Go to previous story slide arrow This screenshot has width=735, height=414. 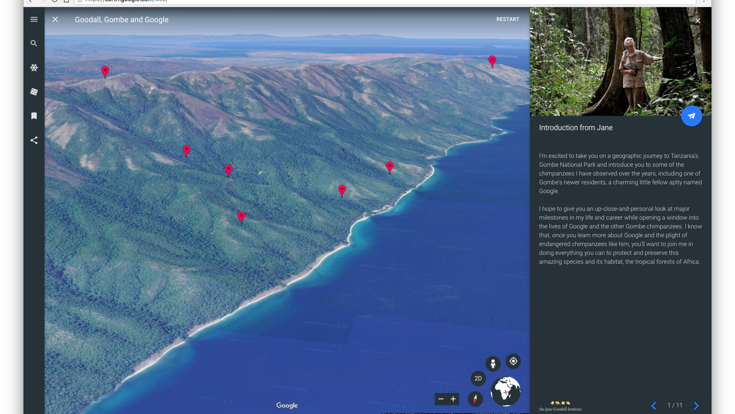(654, 406)
